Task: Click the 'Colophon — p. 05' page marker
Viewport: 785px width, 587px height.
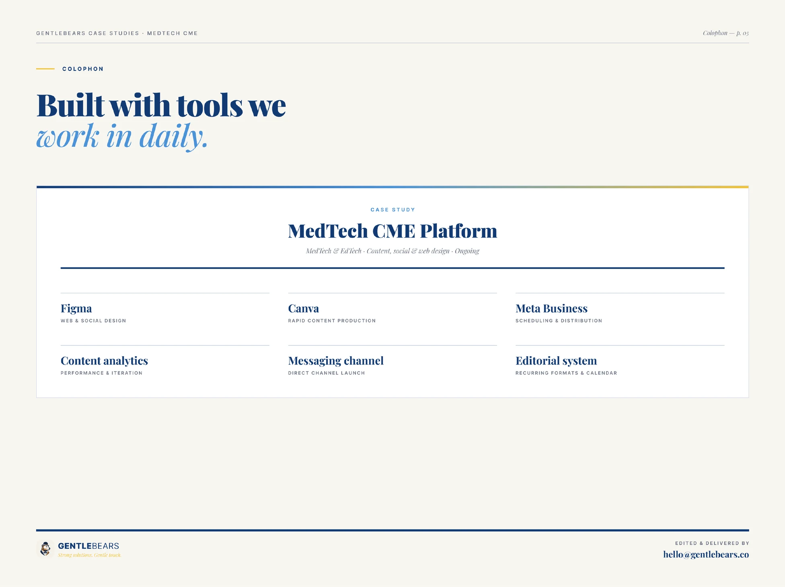Action: [726, 33]
